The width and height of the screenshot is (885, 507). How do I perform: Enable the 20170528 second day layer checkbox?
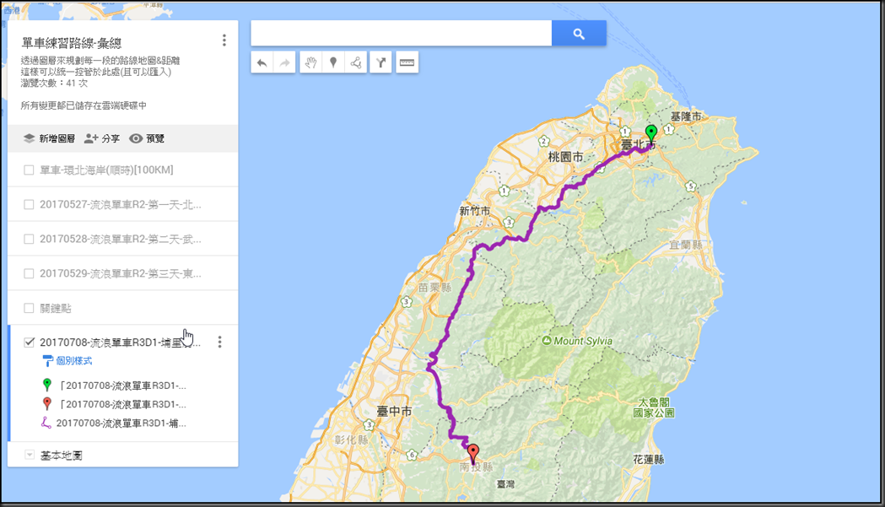[x=29, y=239]
